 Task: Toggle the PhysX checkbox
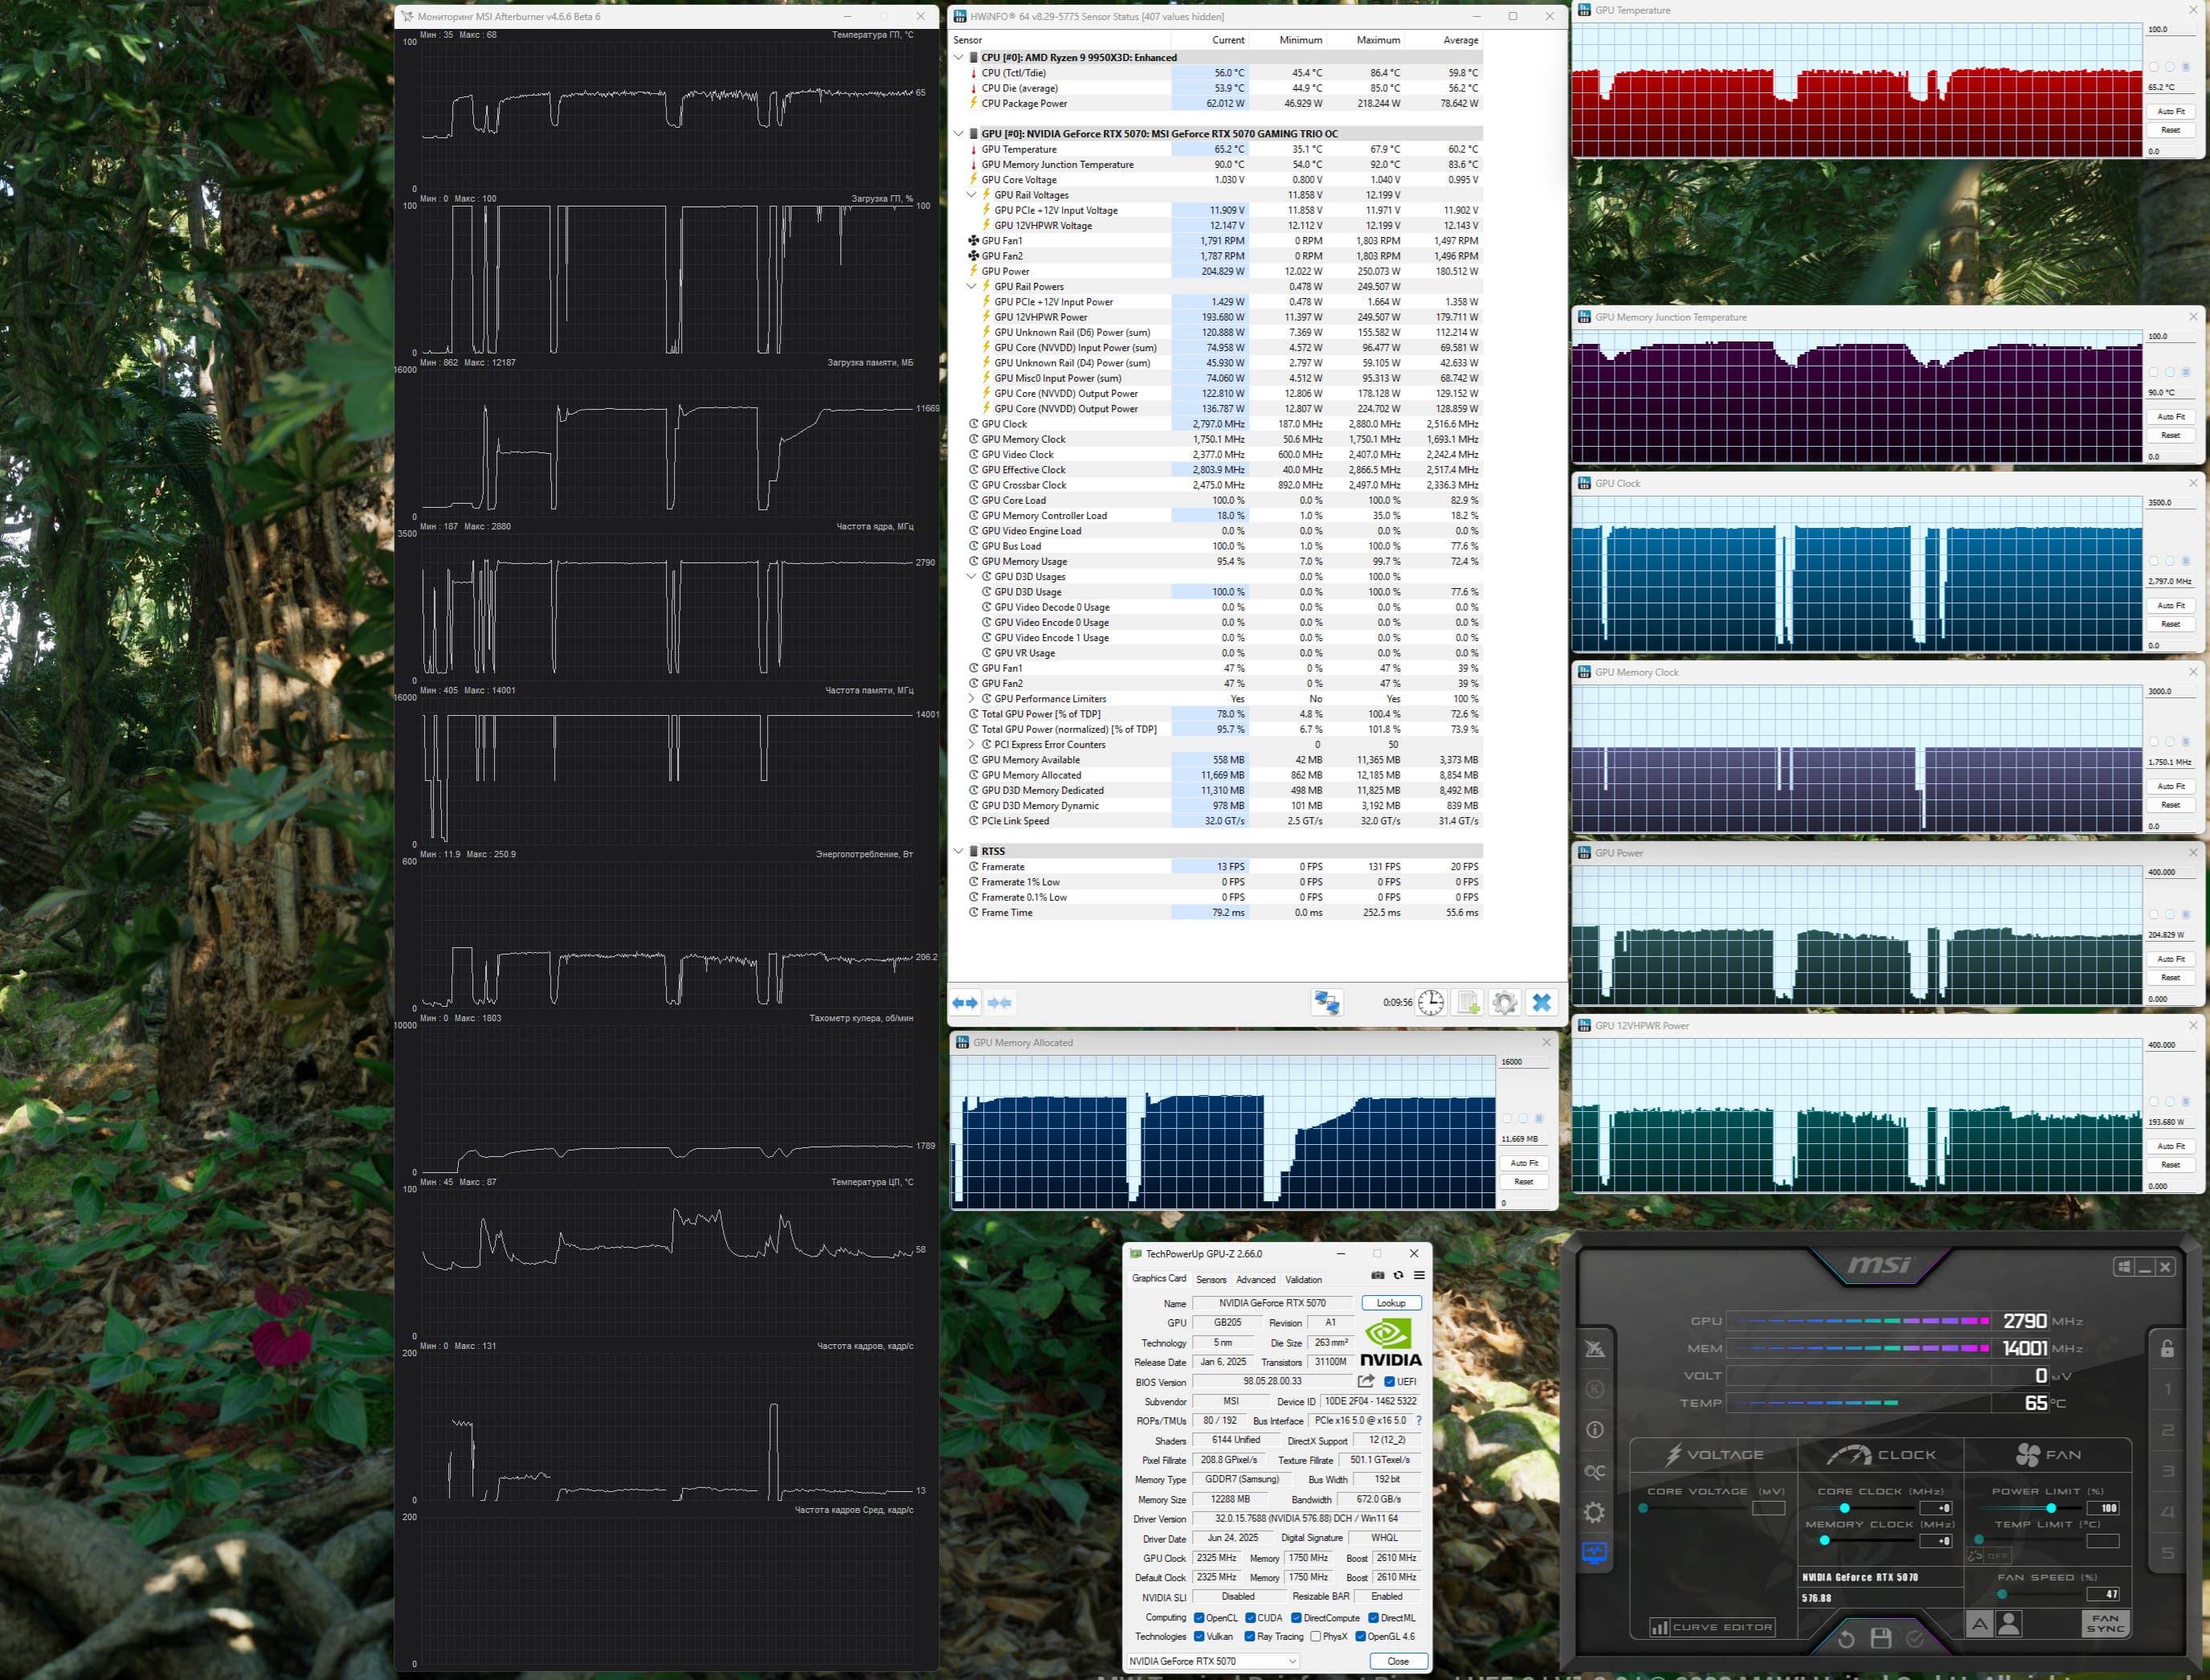coord(1316,1637)
